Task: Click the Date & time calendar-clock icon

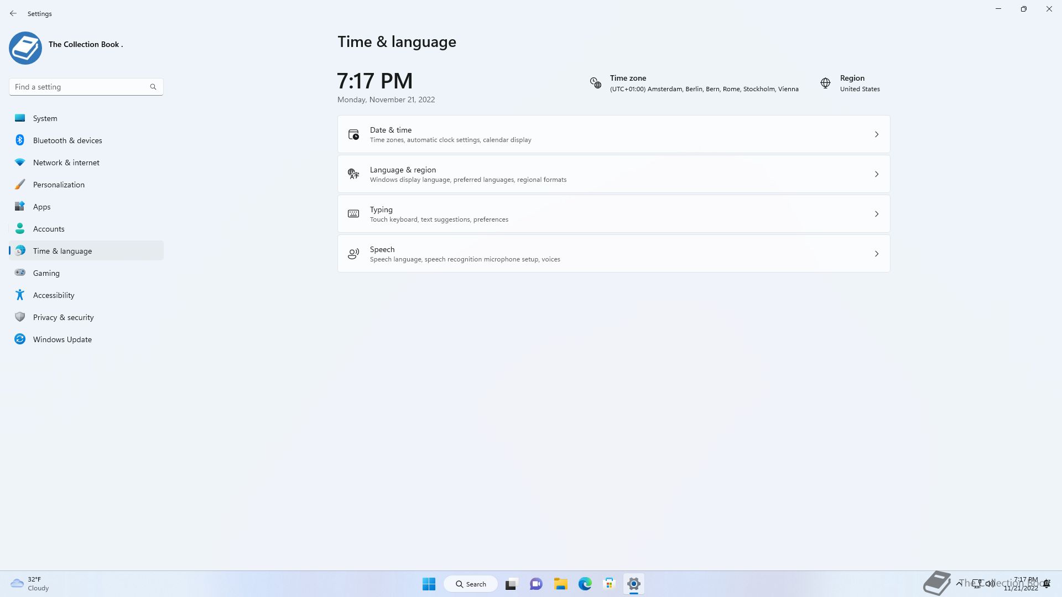Action: (x=353, y=134)
